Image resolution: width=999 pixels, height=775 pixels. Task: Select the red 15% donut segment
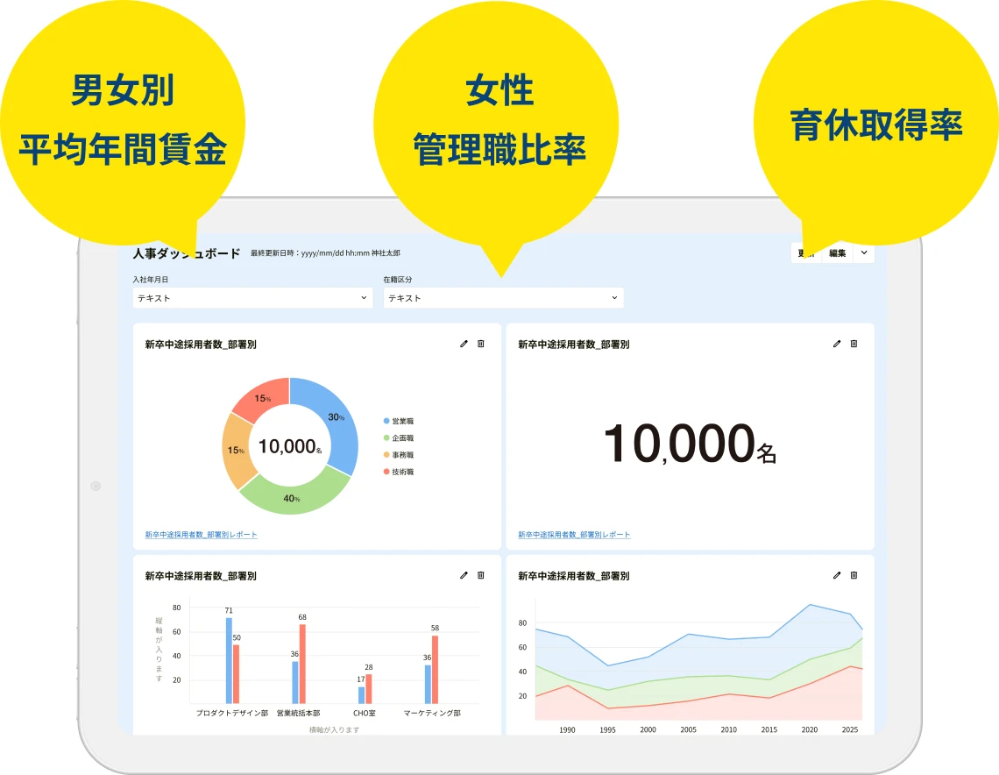264,398
